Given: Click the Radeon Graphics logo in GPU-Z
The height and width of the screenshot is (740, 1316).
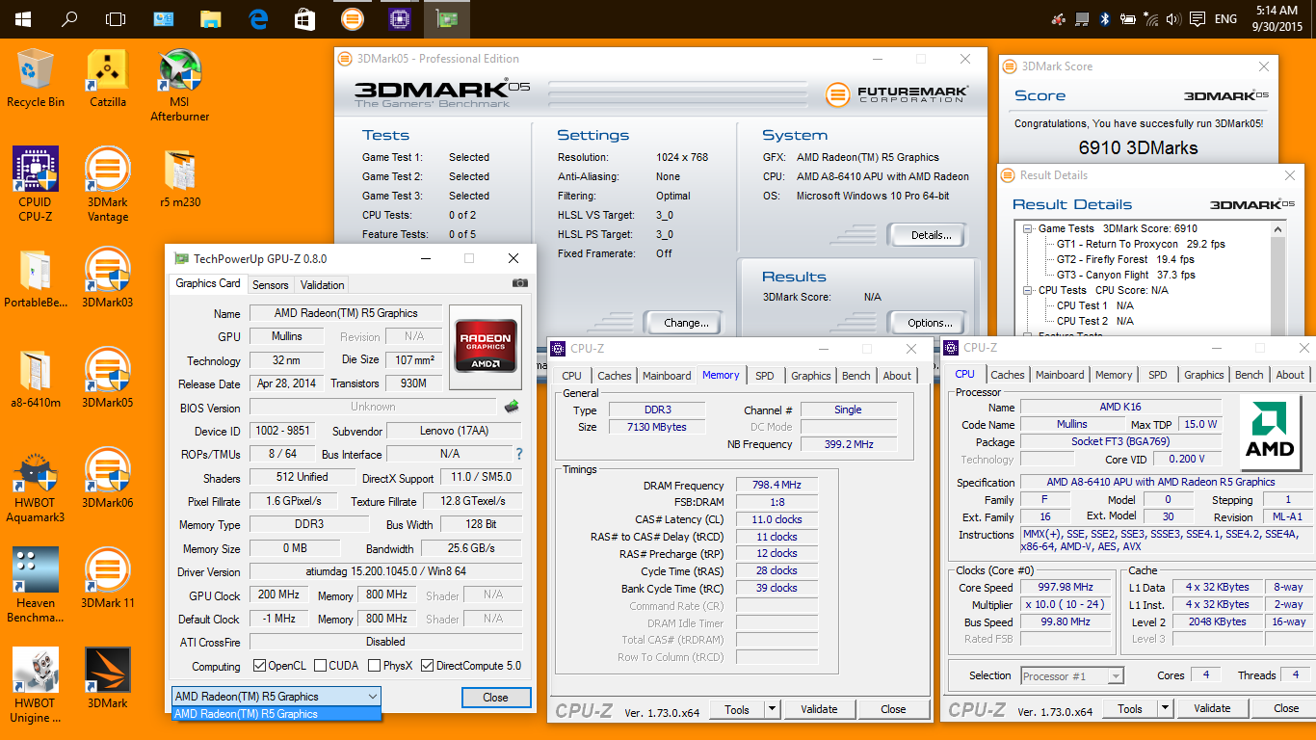Looking at the screenshot, I should pos(486,346).
